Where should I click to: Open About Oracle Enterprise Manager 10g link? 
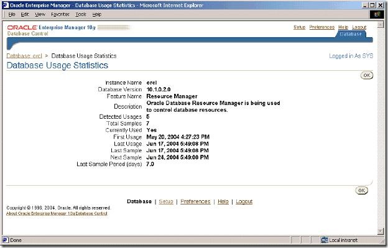click(57, 213)
